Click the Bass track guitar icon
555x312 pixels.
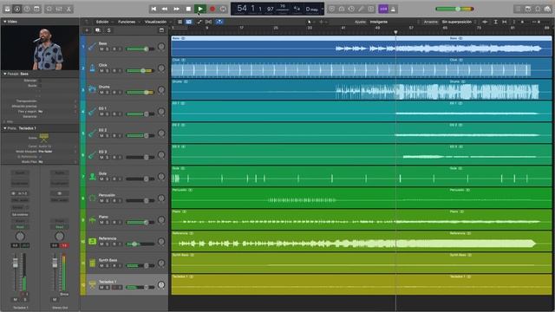coord(92,46)
